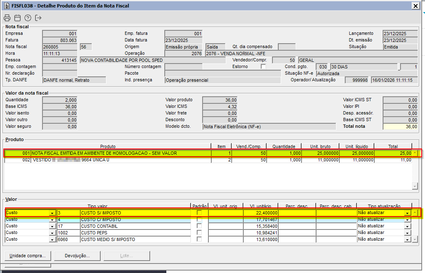Open Tipo atualização dropdown for CUSTO MEDIO S/ IMPOSTO

point(408,239)
